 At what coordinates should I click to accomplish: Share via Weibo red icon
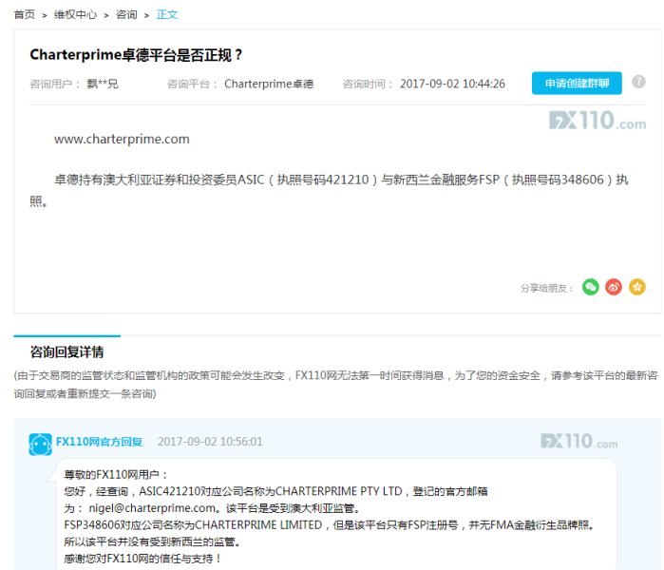[x=614, y=287]
